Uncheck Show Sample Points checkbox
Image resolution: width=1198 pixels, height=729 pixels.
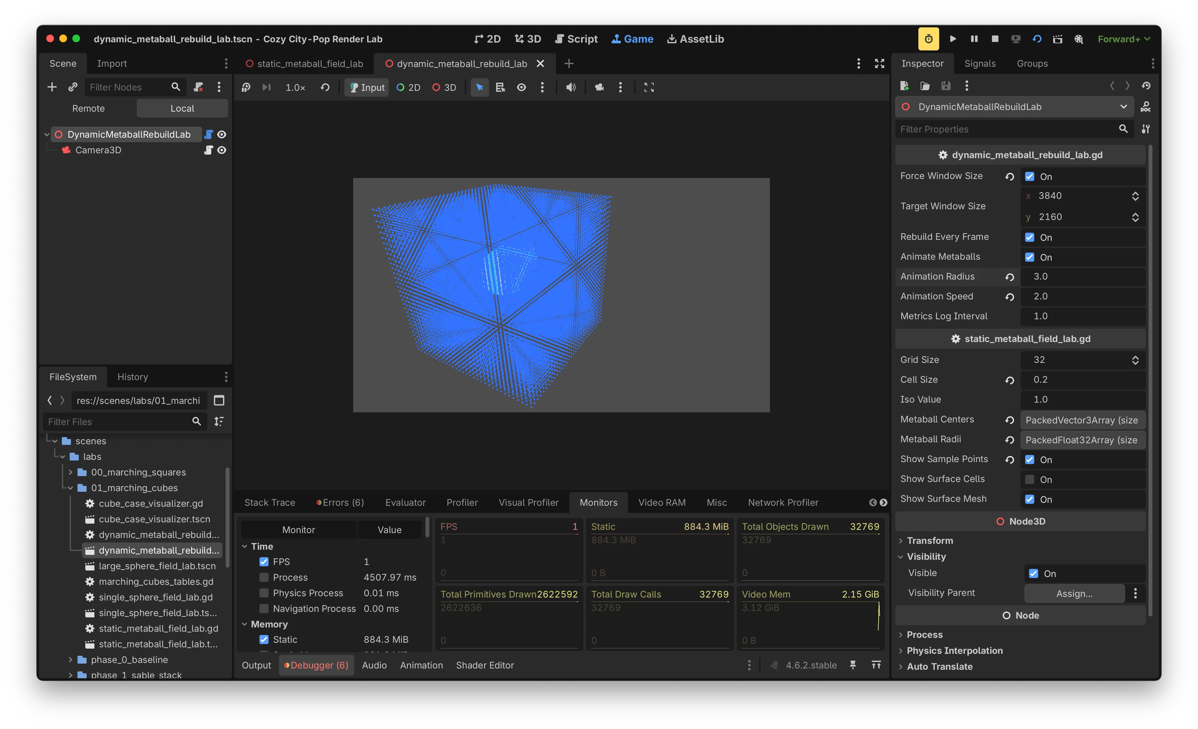pyautogui.click(x=1029, y=460)
